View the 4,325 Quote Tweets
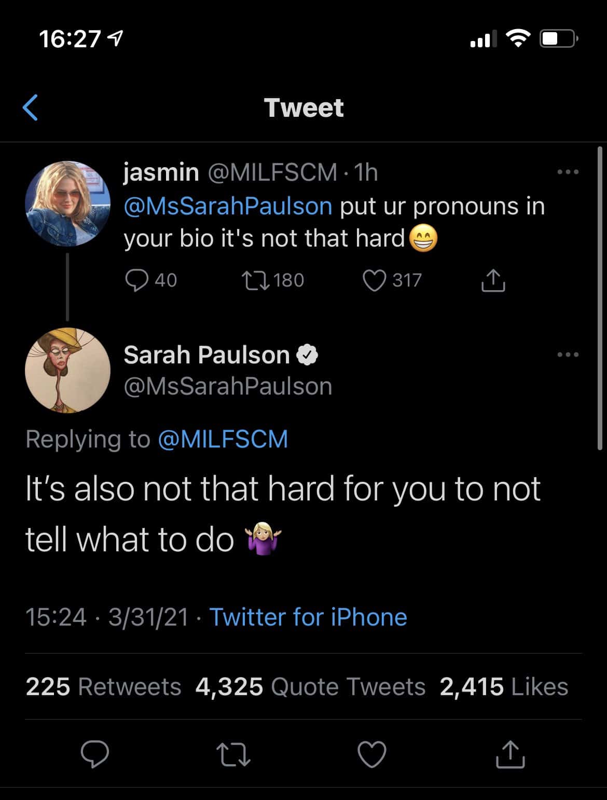Image resolution: width=607 pixels, height=800 pixels. pos(310,687)
